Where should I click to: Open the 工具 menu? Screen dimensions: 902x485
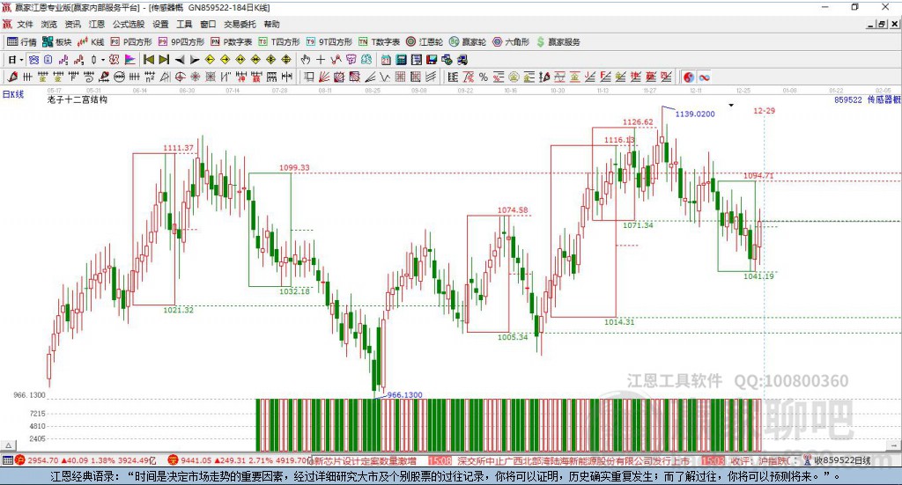click(184, 24)
